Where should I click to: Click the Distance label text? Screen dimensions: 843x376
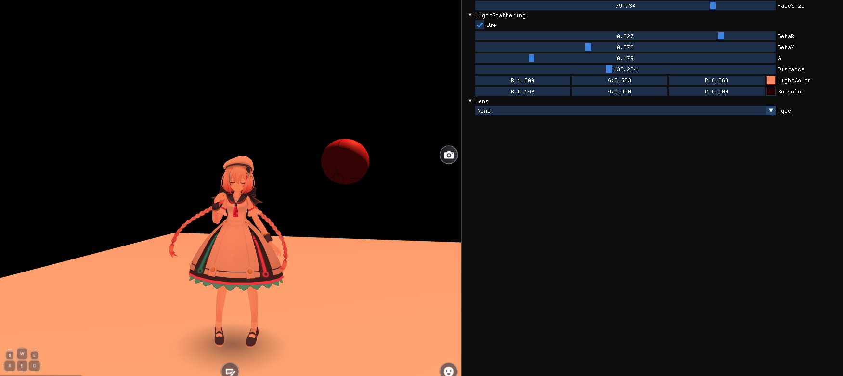[791, 69]
